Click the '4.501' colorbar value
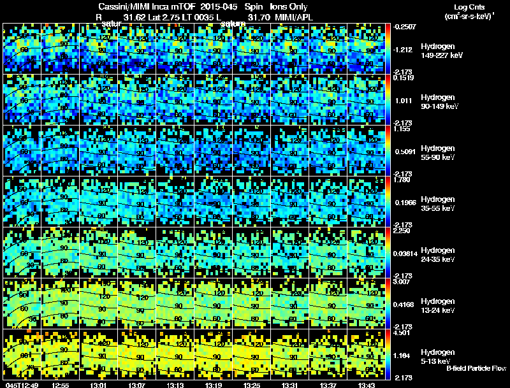Image resolution: width=510 pixels, height=388 pixels. 402,333
